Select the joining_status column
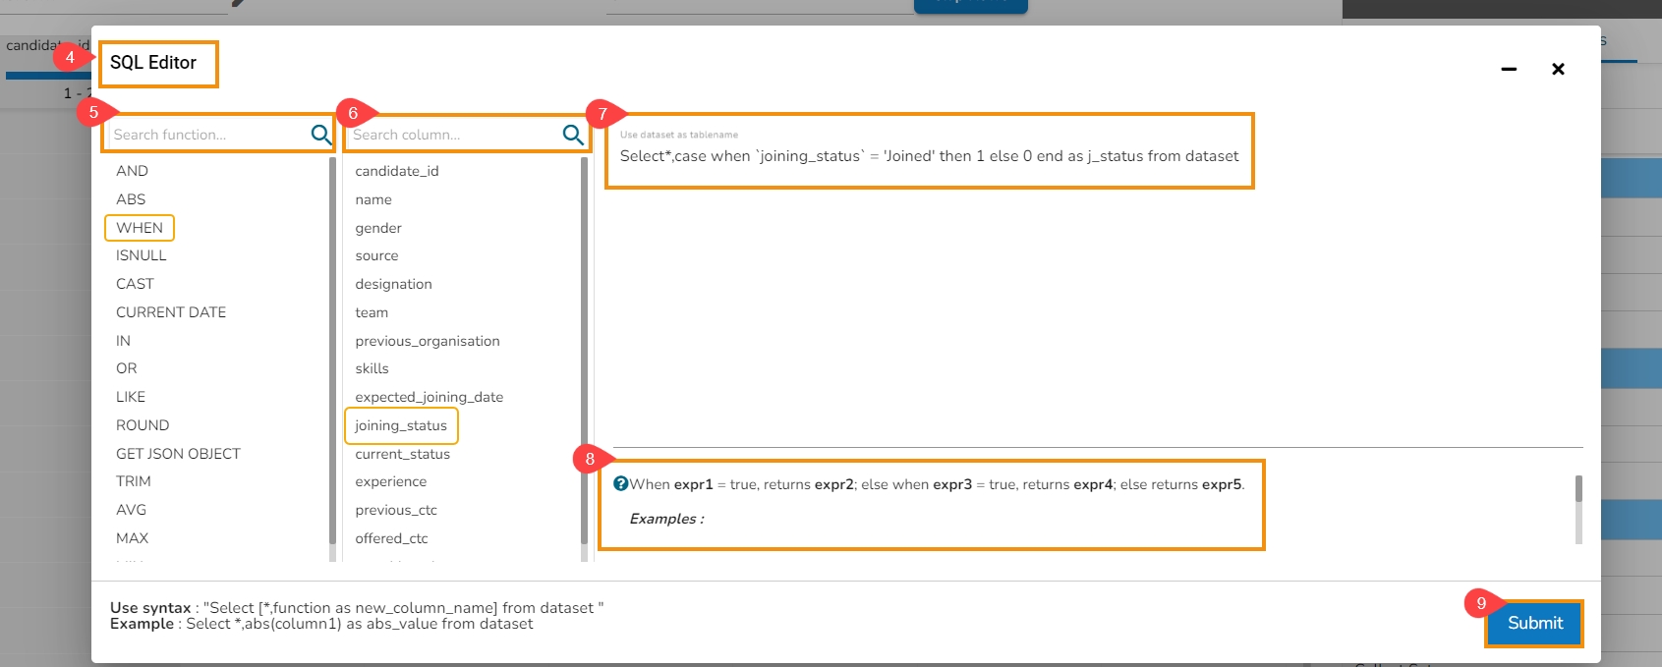The image size is (1662, 667). pos(401,425)
